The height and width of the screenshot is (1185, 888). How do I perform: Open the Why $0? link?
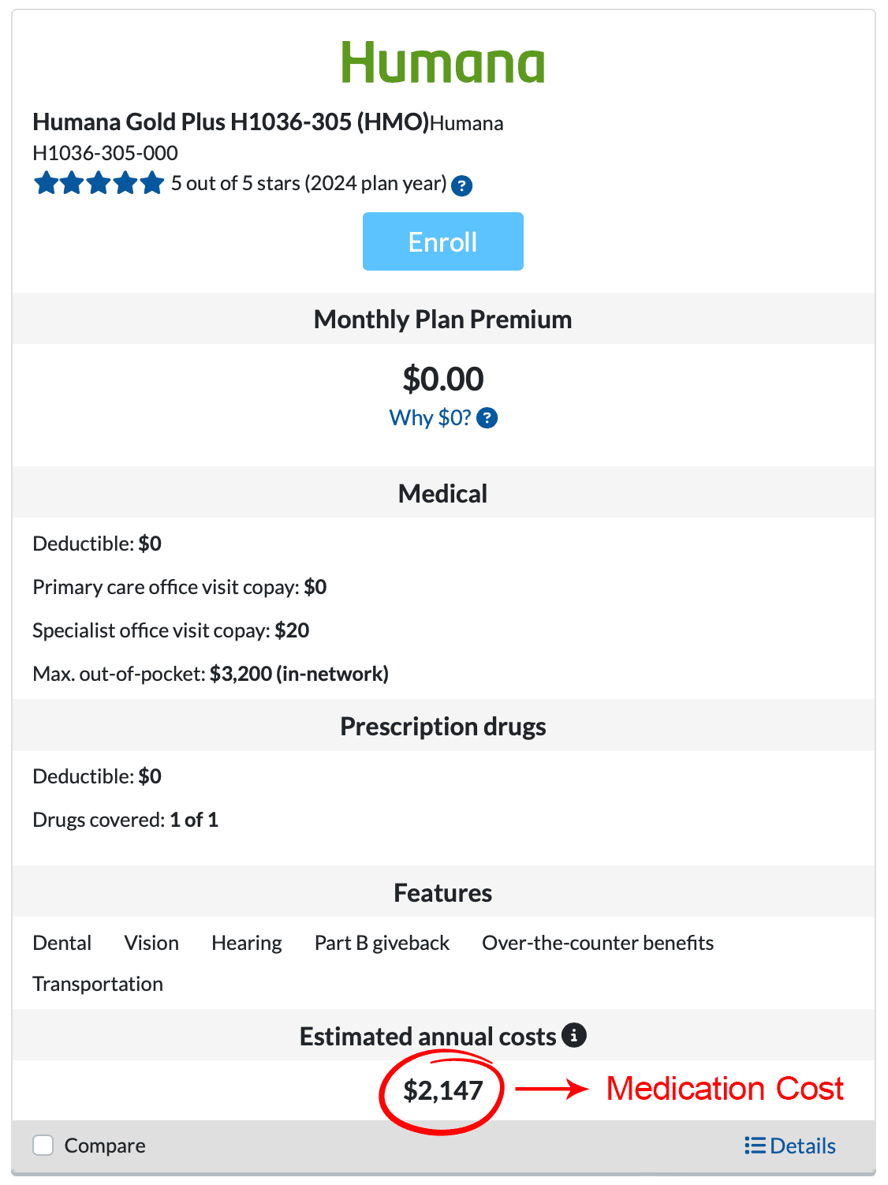pos(430,417)
